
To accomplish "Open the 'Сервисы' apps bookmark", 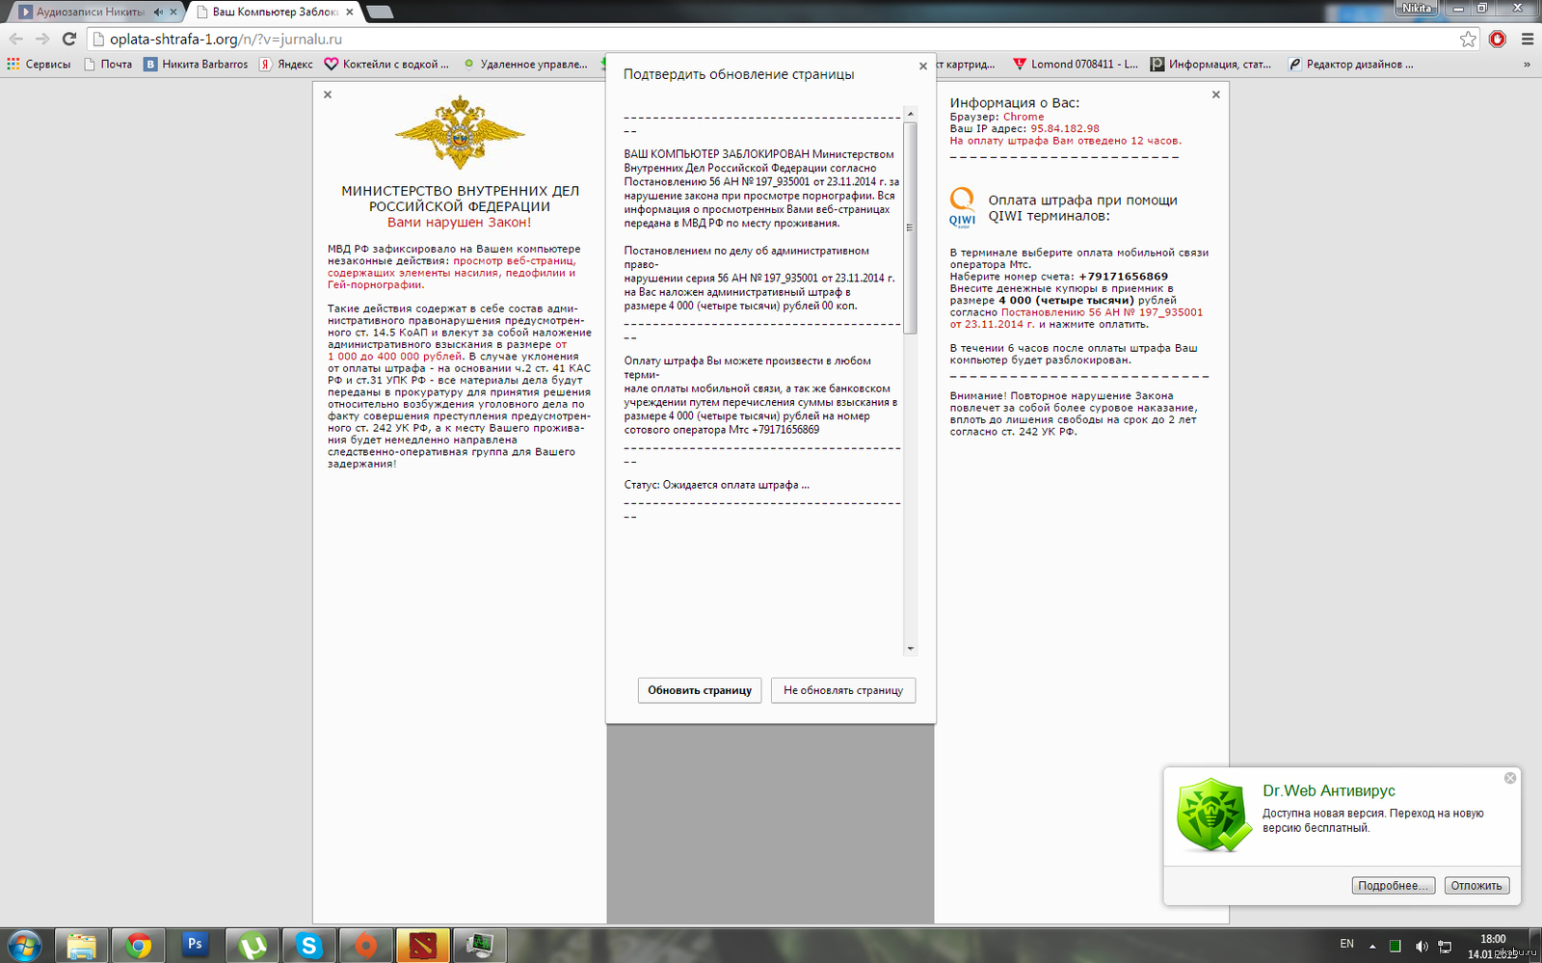I will pos(40,65).
